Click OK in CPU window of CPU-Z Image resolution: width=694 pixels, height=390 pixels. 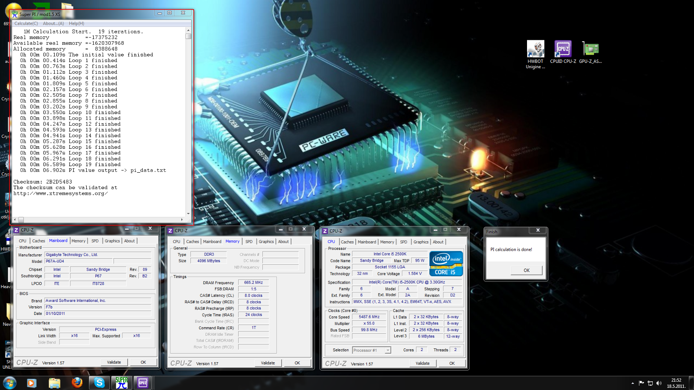[x=452, y=363]
